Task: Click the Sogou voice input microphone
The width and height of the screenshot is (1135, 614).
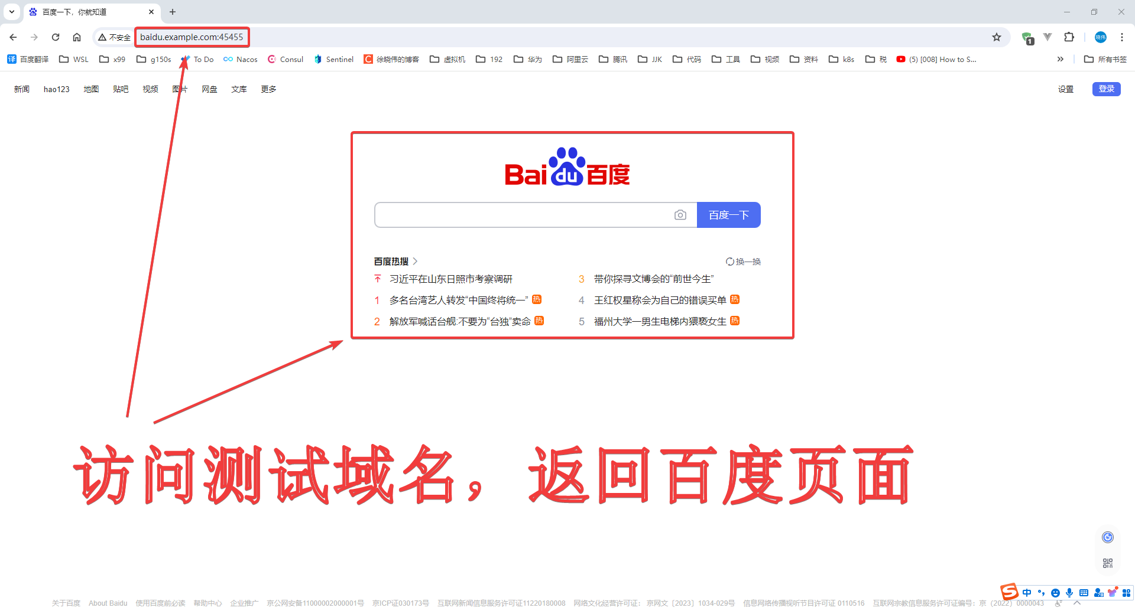Action: [1069, 593]
